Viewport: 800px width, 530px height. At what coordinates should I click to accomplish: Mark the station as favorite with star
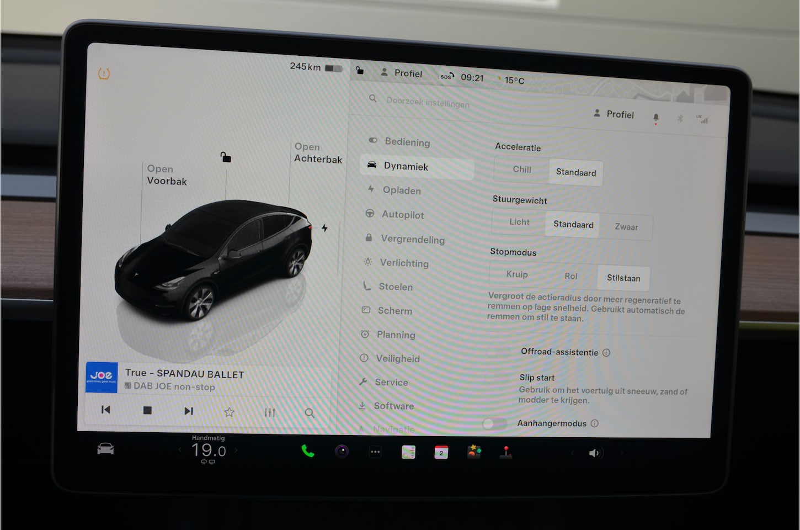click(x=230, y=412)
